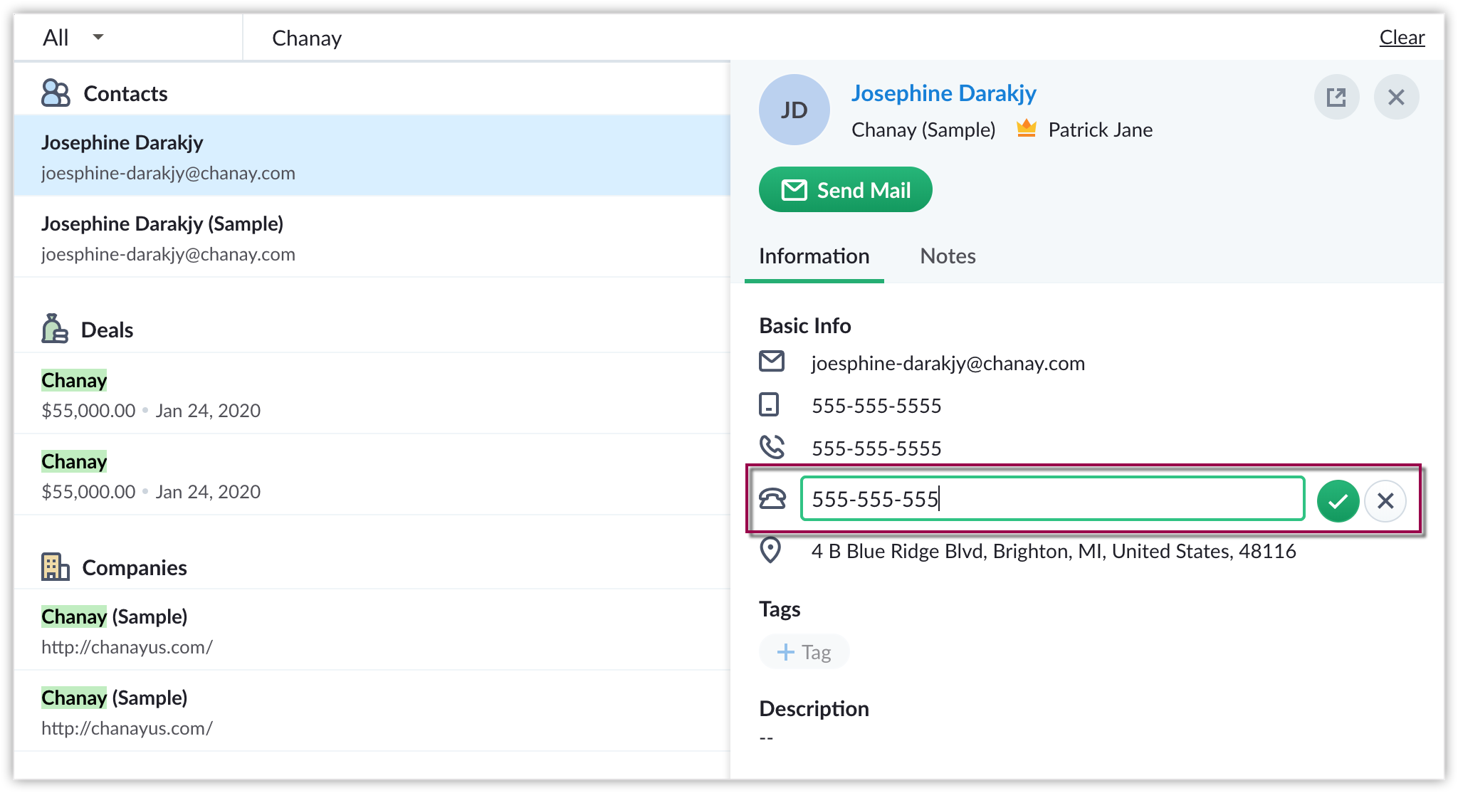Close the Josephine Darakjy detail panel
Image resolution: width=1458 pixels, height=793 pixels.
coord(1396,97)
